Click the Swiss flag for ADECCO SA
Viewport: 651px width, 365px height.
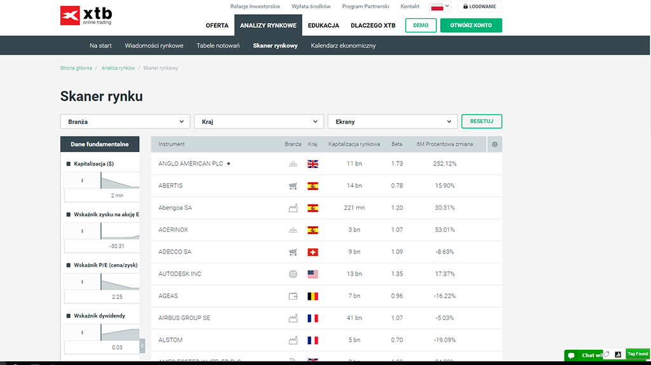coord(312,252)
